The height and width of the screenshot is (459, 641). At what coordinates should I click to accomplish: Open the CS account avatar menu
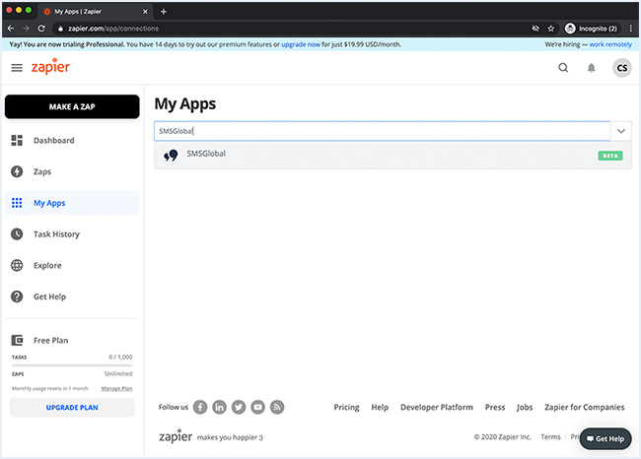pos(622,68)
